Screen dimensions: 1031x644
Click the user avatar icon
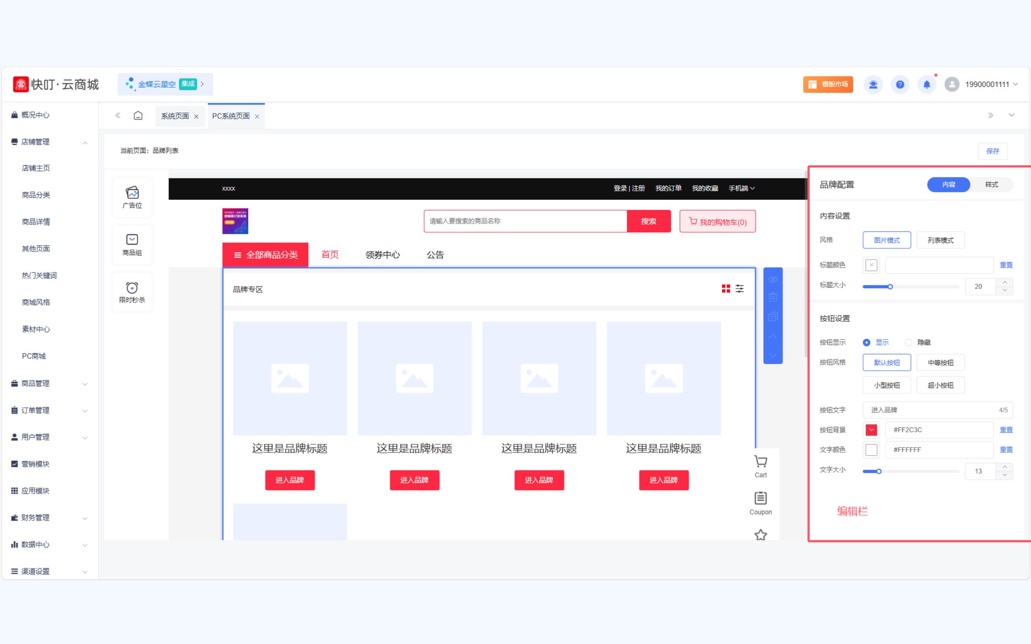pyautogui.click(x=952, y=85)
